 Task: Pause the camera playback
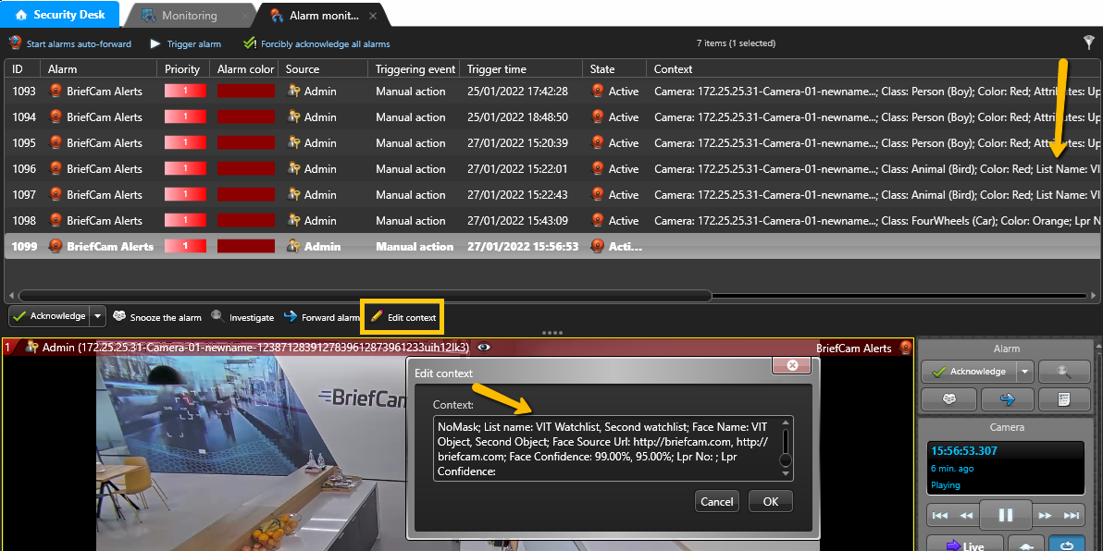coord(1005,515)
